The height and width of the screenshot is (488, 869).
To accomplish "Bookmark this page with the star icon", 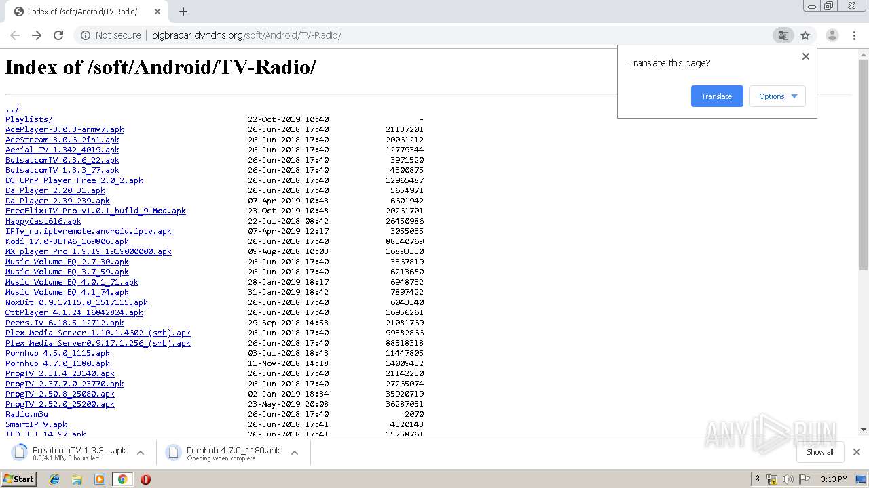I will pos(805,35).
